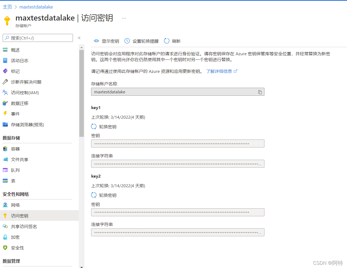Click the key1 密钥 masked field
The width and height of the screenshot is (347, 268).
(x=178, y=143)
